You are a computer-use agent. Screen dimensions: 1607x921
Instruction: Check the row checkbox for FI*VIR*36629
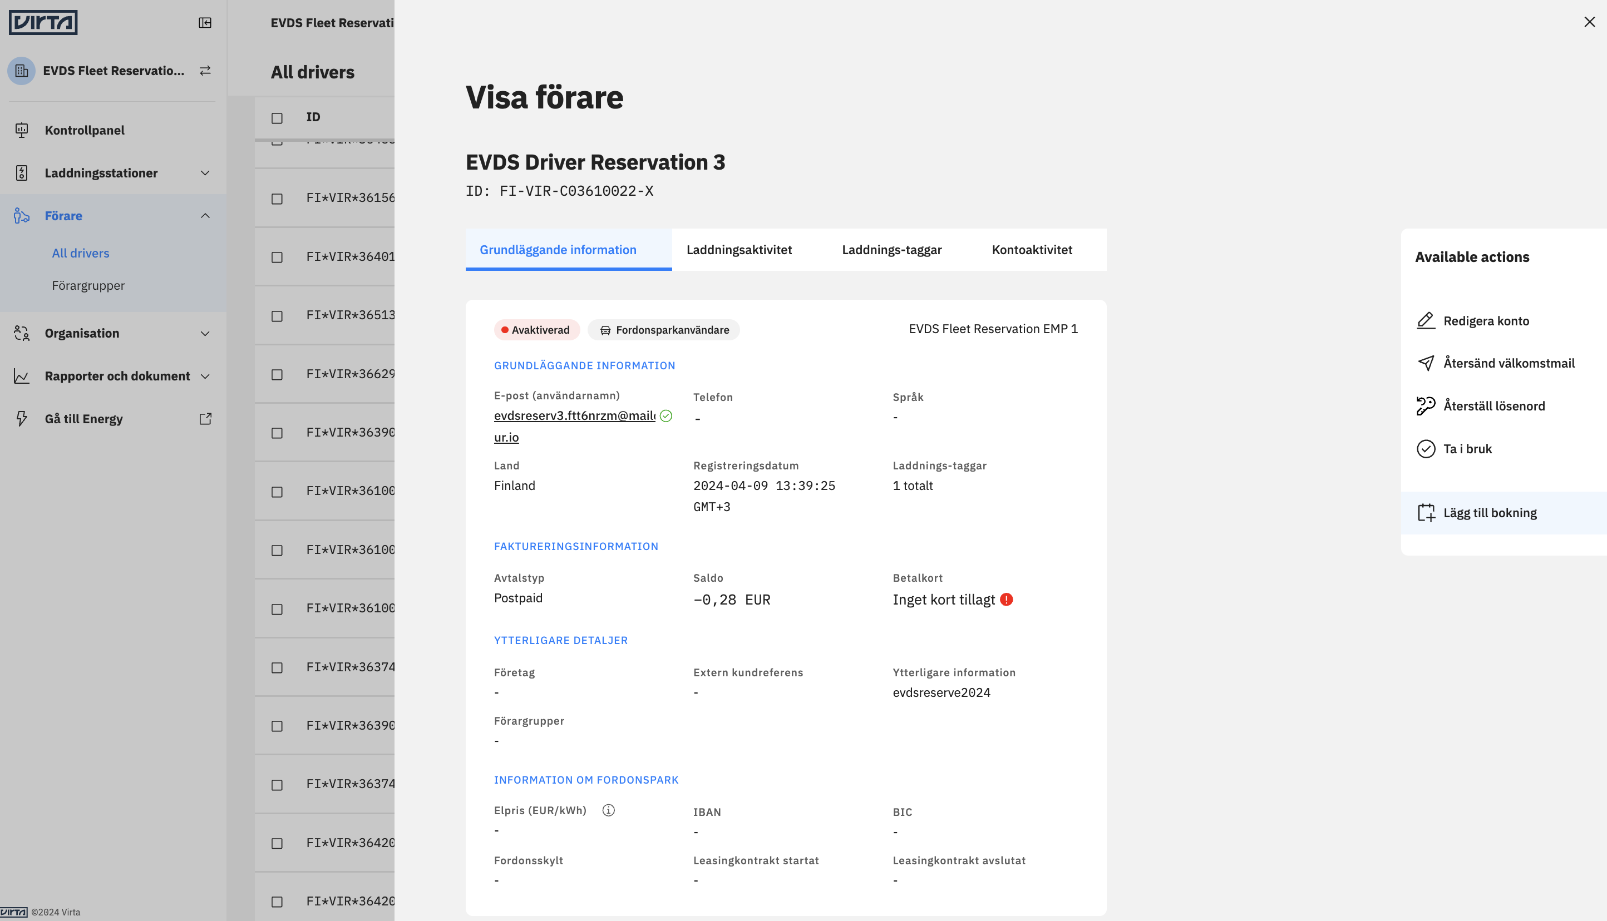(277, 375)
